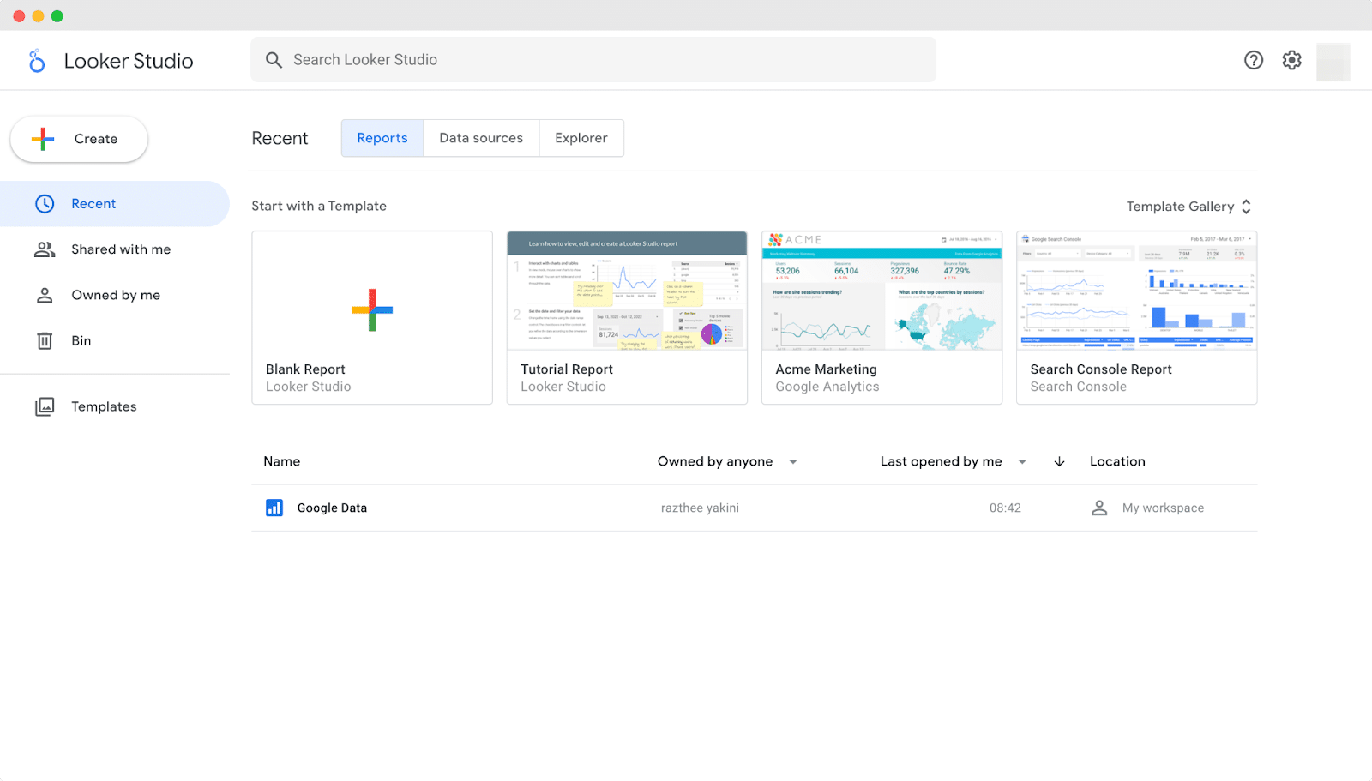Expand the Template Gallery chevrons
This screenshot has width=1372, height=781.
1246,207
